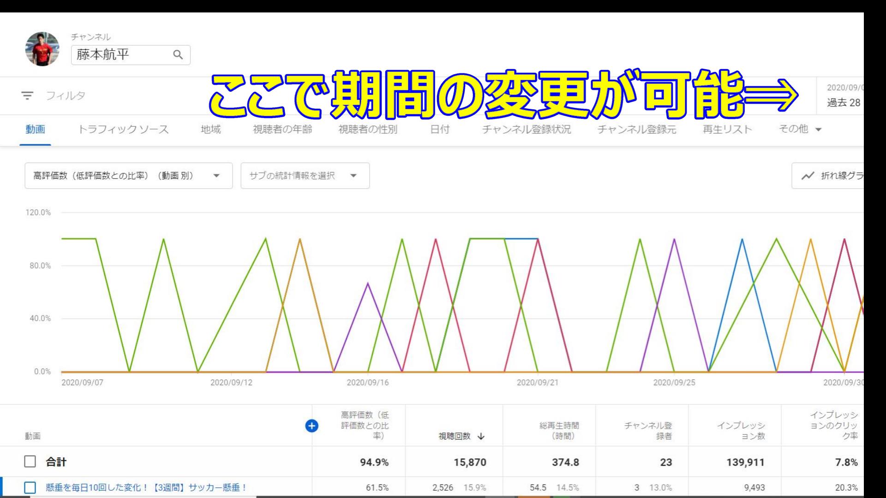This screenshot has height=498, width=886.
Task: Click the 80.0% y-axis label
Action: [x=40, y=266]
